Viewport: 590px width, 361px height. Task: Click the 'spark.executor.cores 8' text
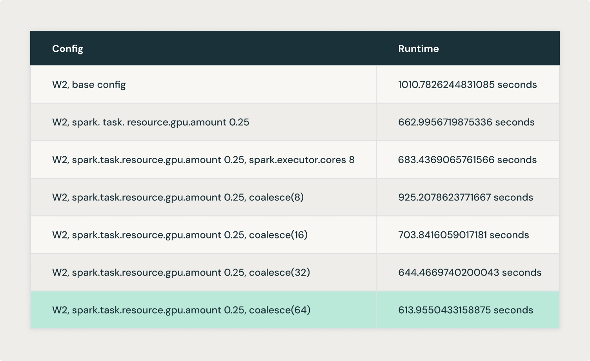301,160
